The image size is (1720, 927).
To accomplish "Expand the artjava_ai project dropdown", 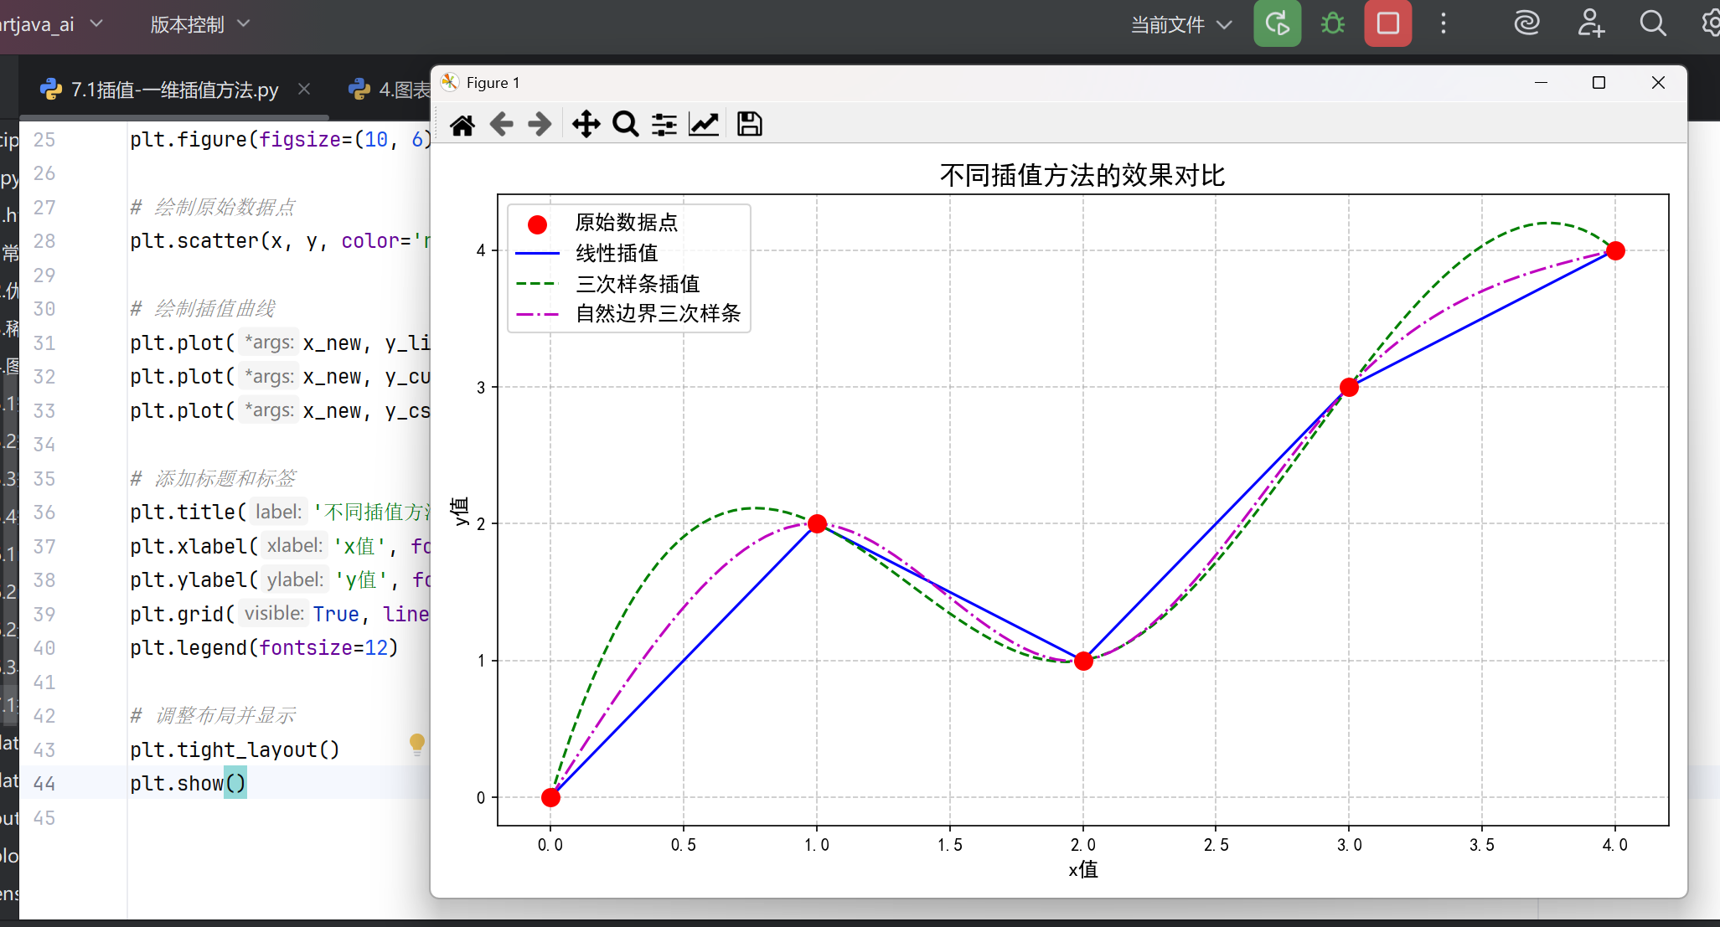I will (x=50, y=24).
